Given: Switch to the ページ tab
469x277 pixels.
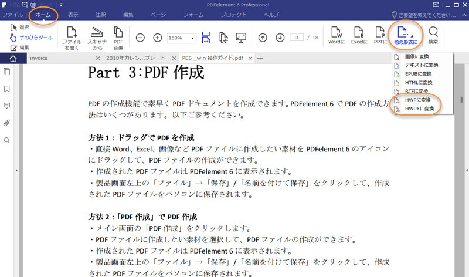Looking at the screenshot, I should [x=158, y=15].
